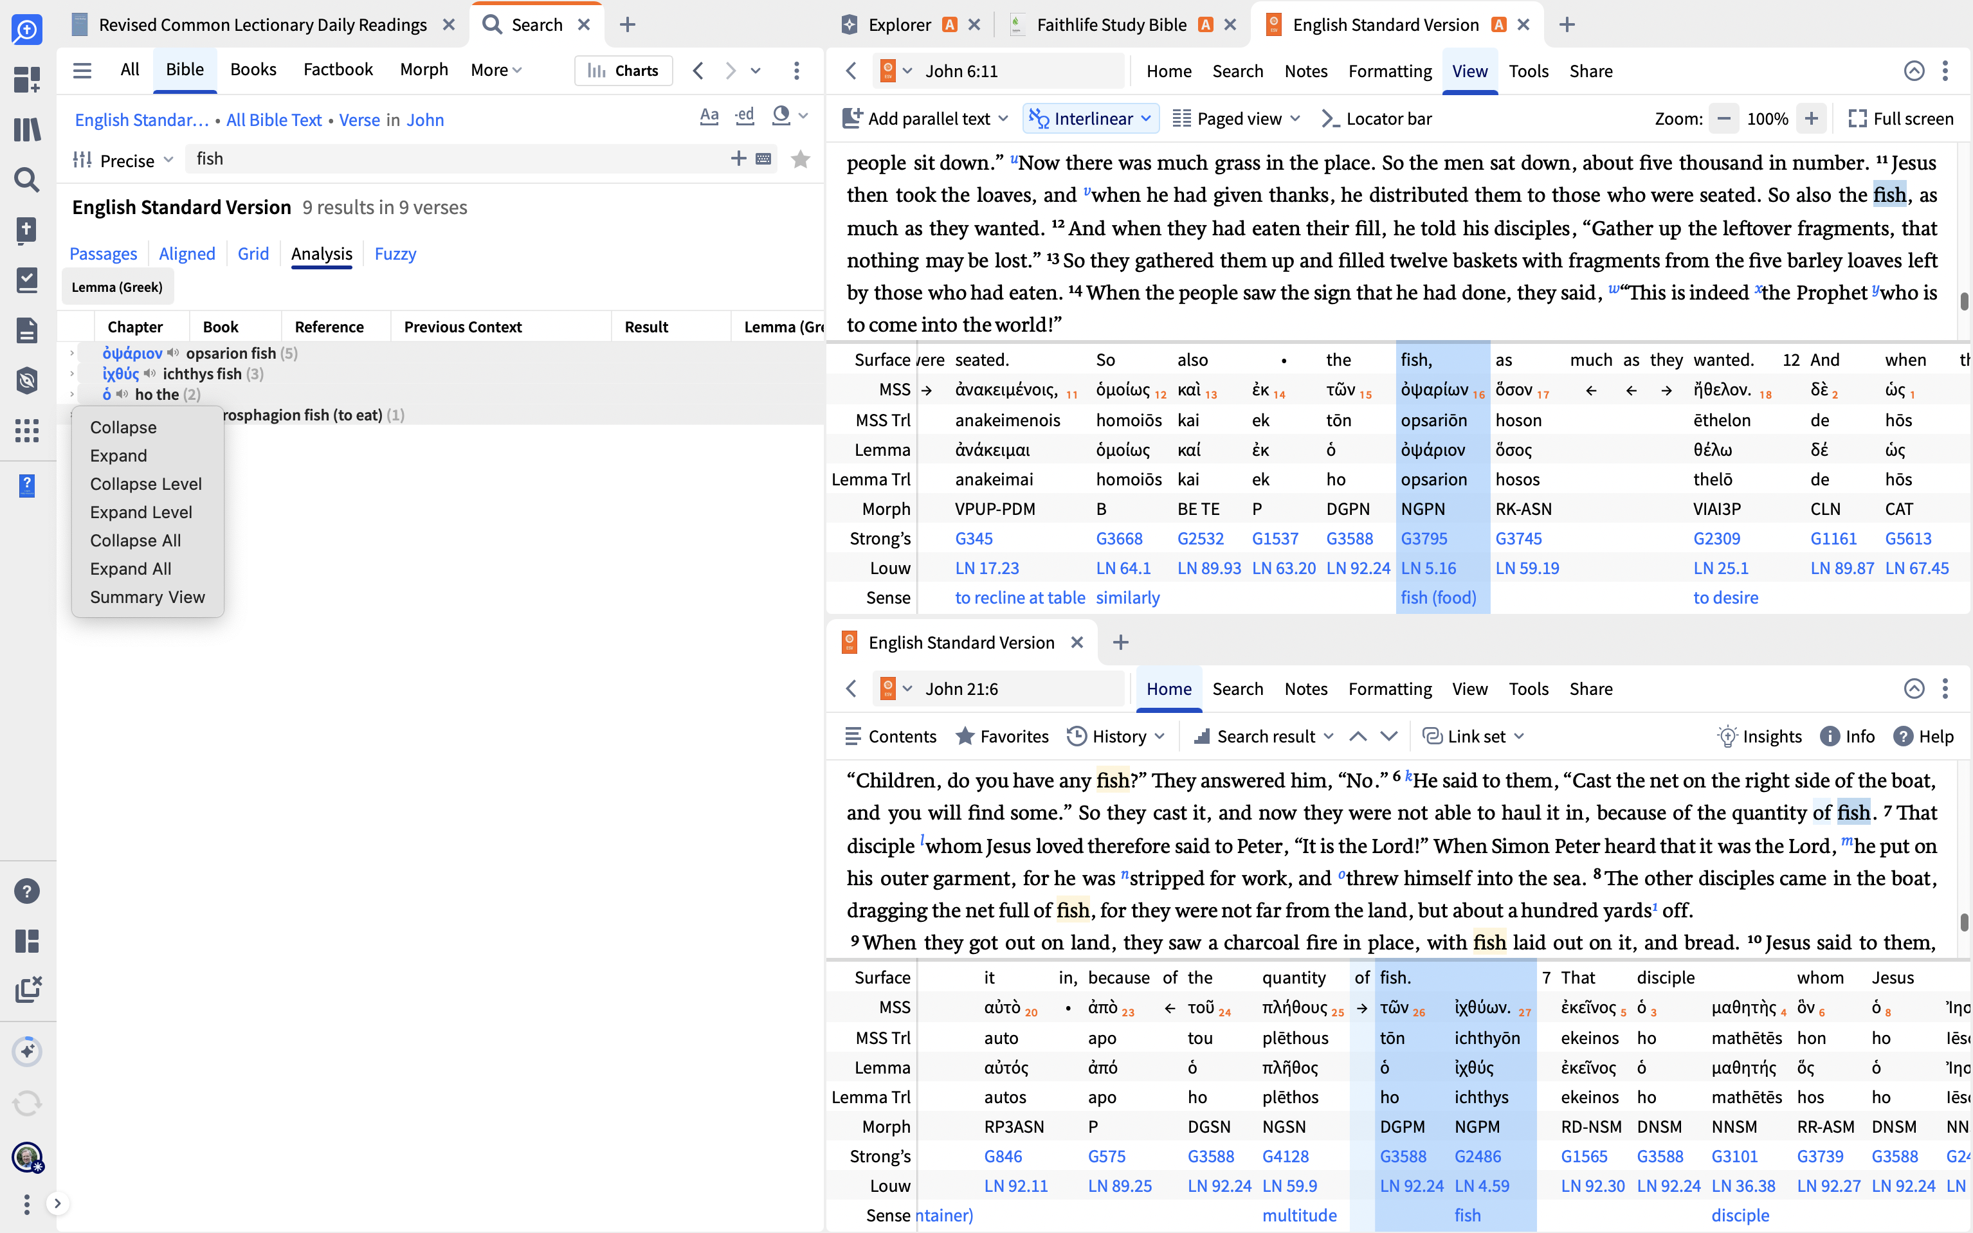Image resolution: width=1973 pixels, height=1233 pixels.
Task: Choose Expand All from context menu
Action: [x=131, y=569]
